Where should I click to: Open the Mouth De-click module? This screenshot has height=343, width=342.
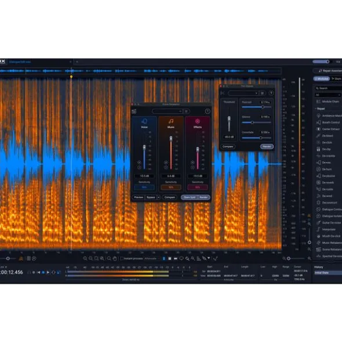point(329,236)
